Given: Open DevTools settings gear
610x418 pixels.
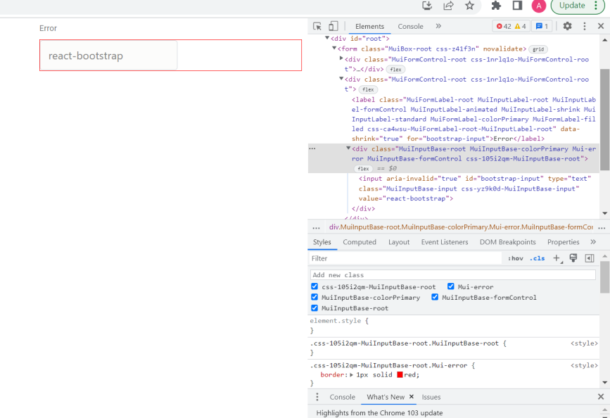Looking at the screenshot, I should pyautogui.click(x=568, y=26).
